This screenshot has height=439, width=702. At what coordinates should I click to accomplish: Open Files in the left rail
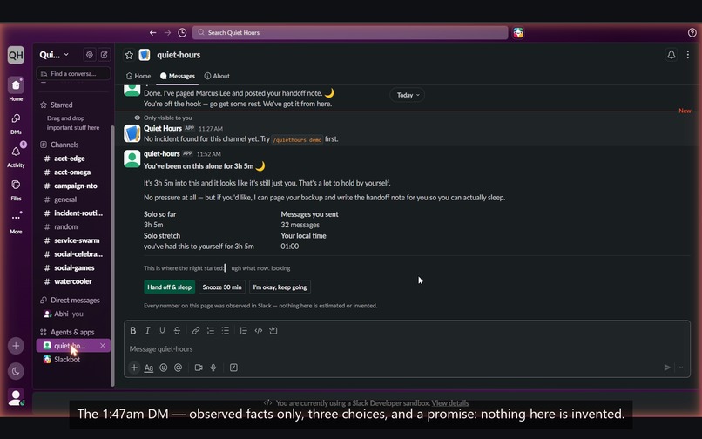[16, 190]
